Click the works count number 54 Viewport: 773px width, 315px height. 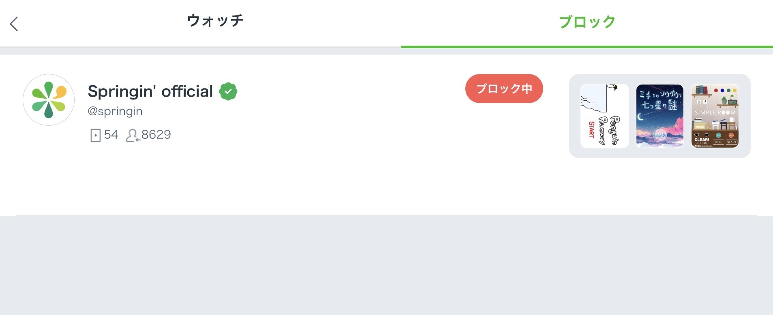click(x=111, y=135)
